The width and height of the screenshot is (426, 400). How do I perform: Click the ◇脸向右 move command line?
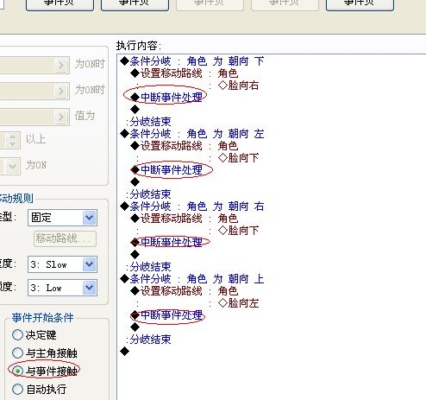point(238,86)
